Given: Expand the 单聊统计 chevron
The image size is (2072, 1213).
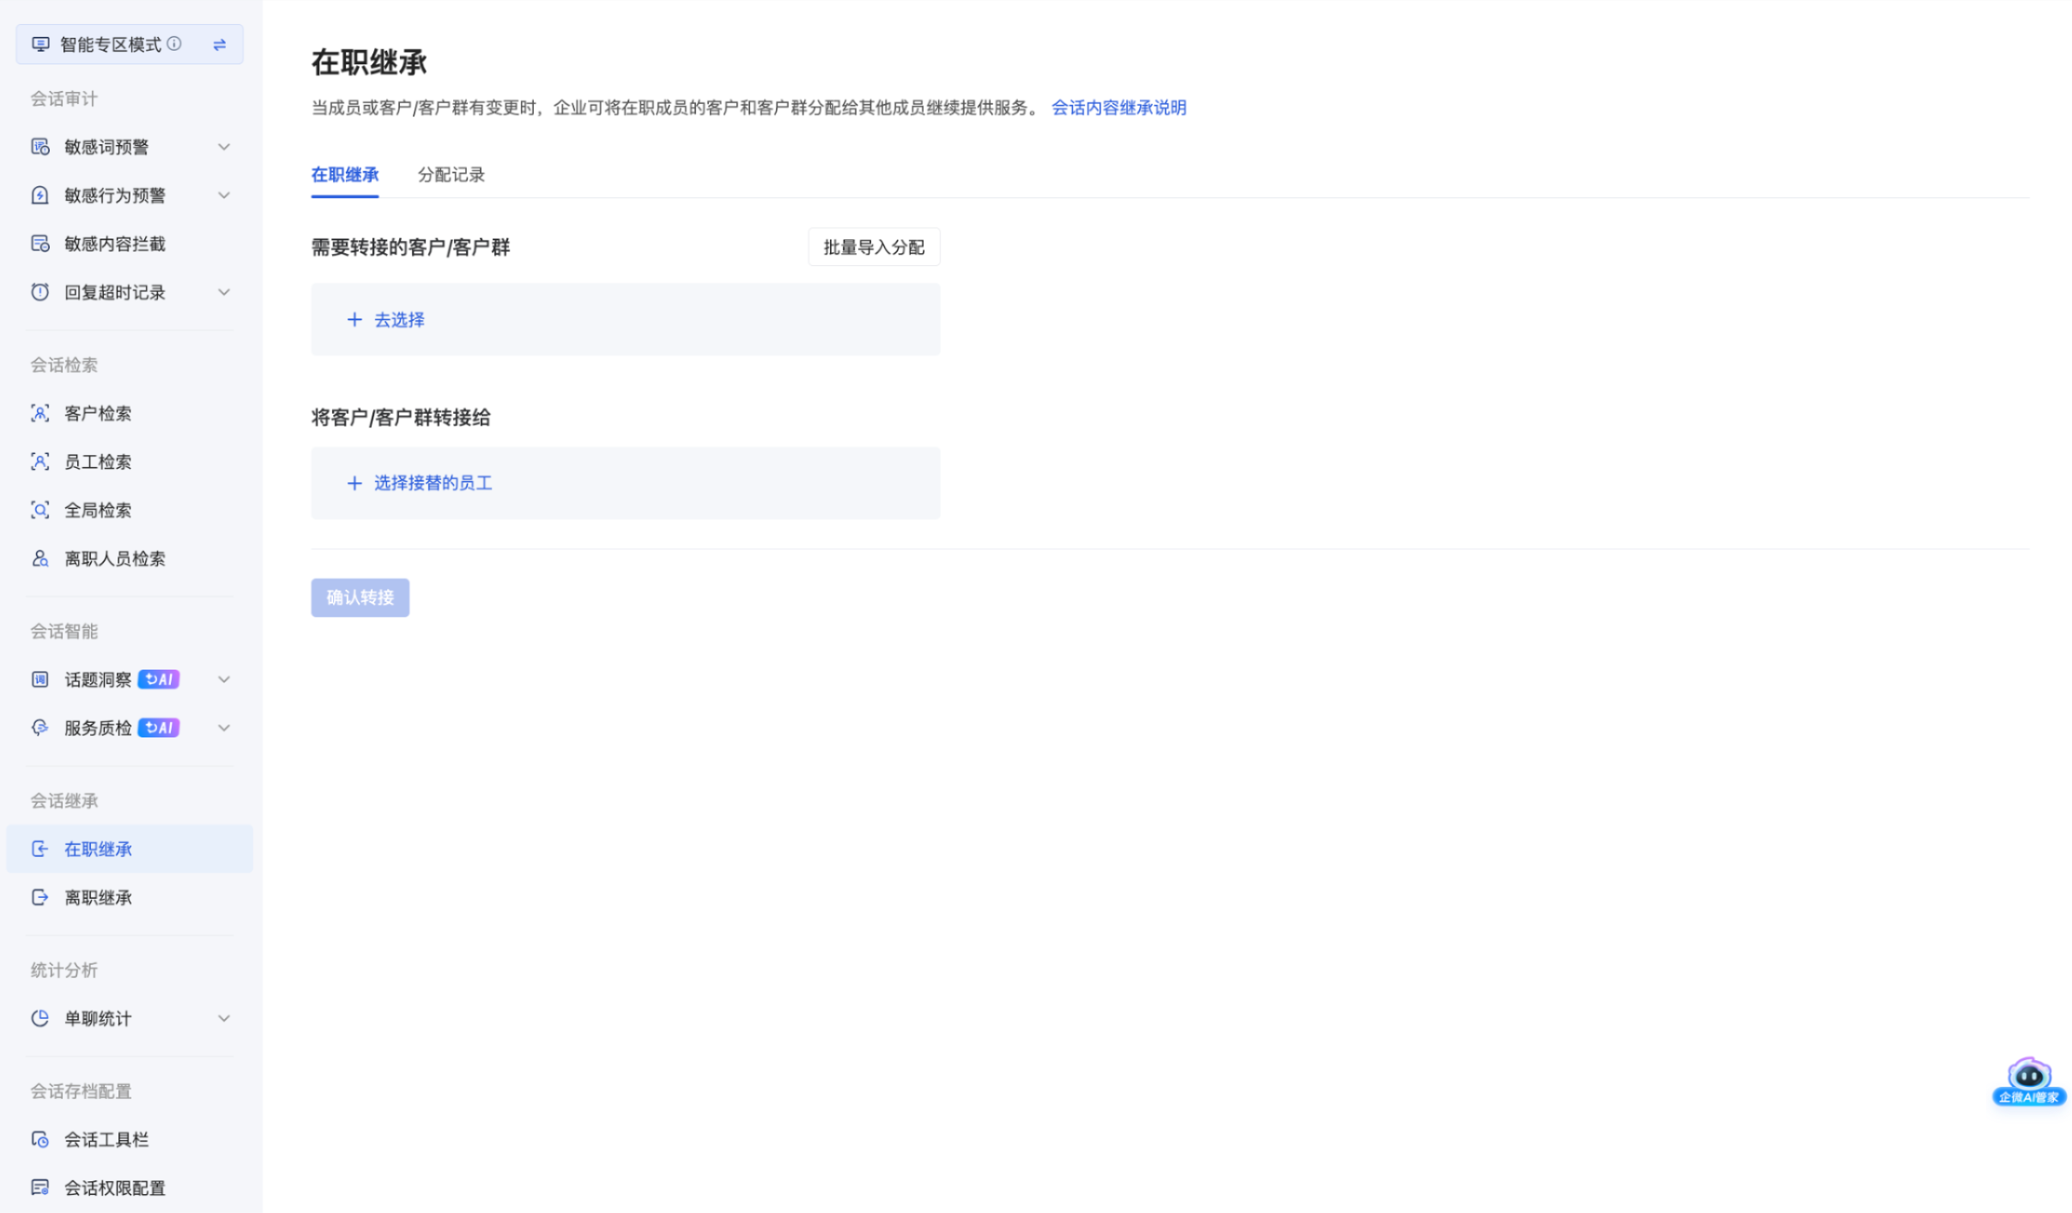Looking at the screenshot, I should pyautogui.click(x=224, y=1019).
